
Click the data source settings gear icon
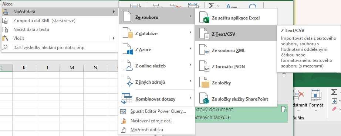pyautogui.click(x=123, y=121)
